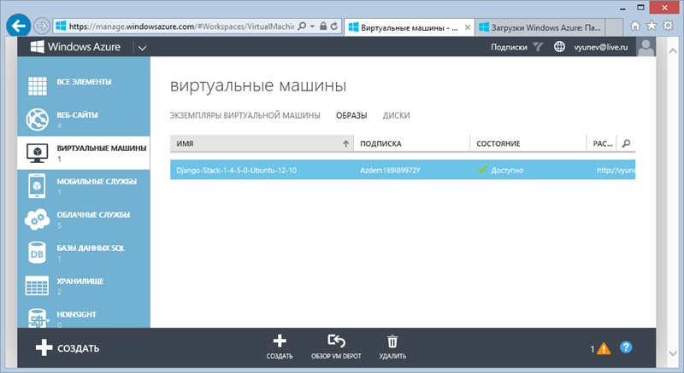Click account vyunev@live.ru
This screenshot has height=373, width=684.
601,47
